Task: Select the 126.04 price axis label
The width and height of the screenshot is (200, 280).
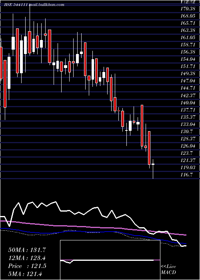Action: pos(188,146)
